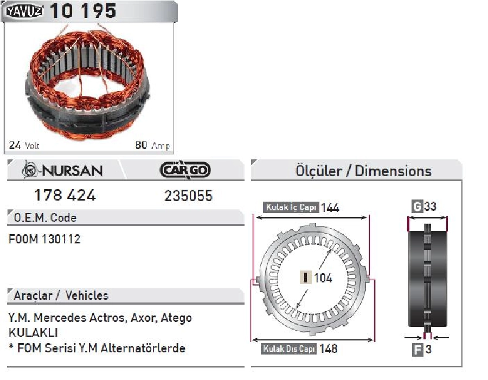Image resolution: width=488 pixels, height=380 pixels.
Task: Click the YAVUZ brand logo
Action: pyautogui.click(x=25, y=11)
